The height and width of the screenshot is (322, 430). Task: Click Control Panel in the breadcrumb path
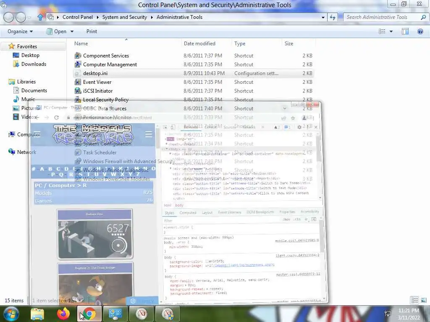(x=78, y=17)
